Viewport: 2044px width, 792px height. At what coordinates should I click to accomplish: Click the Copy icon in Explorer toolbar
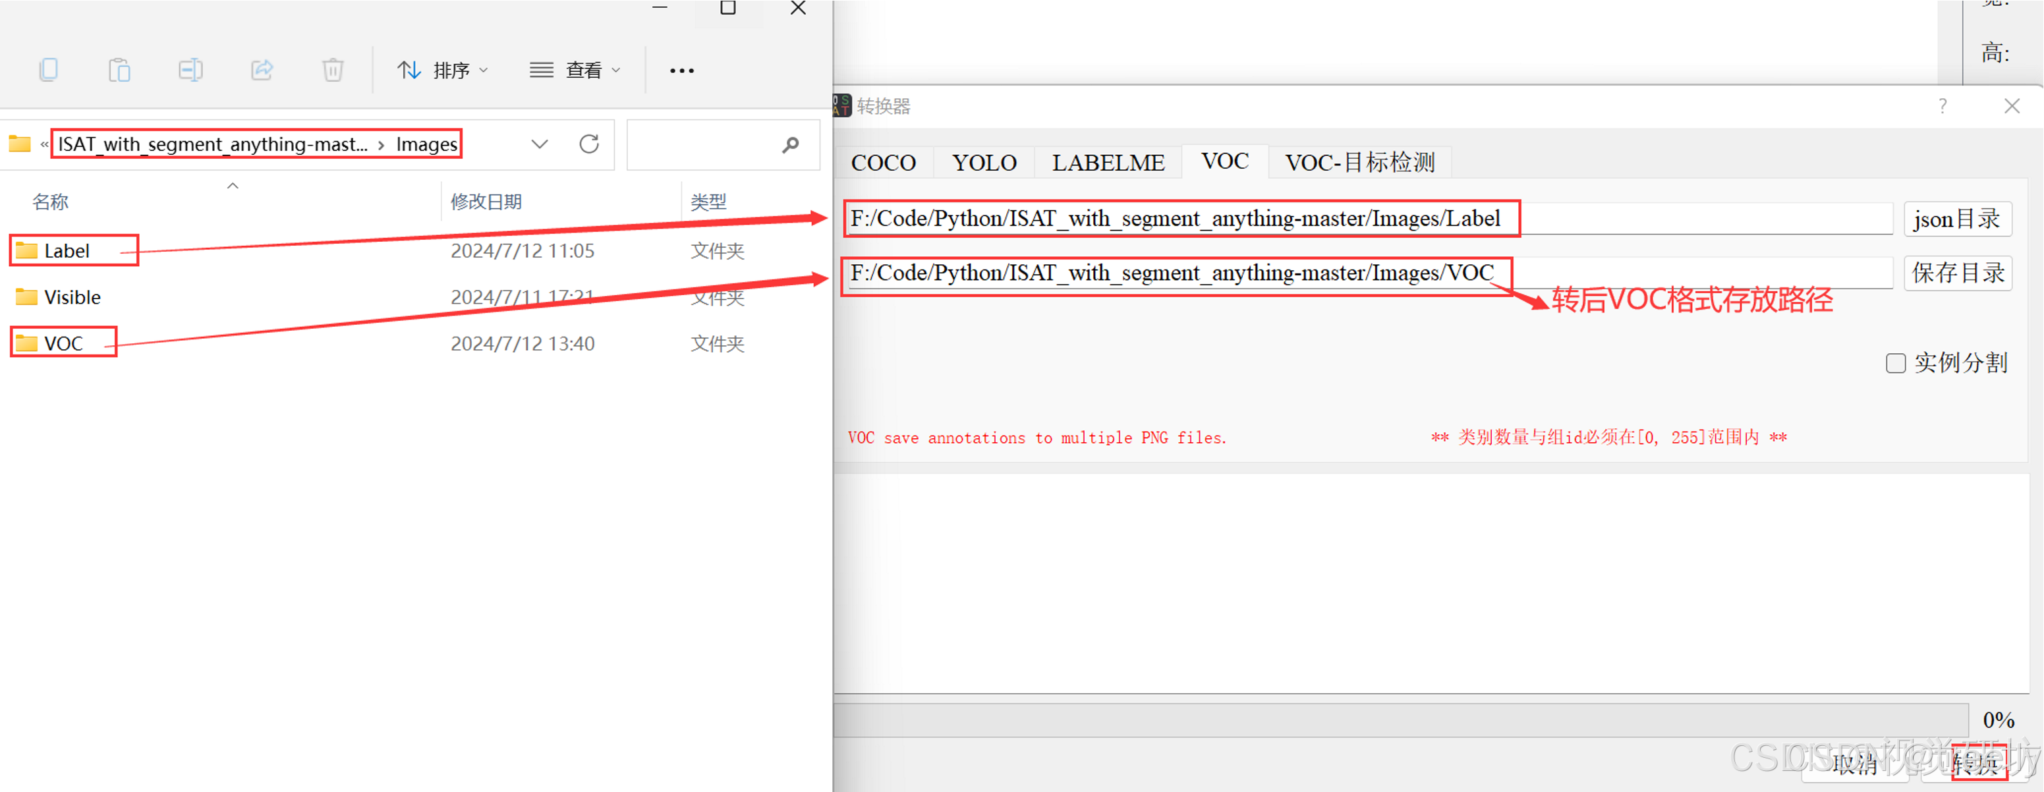click(48, 71)
